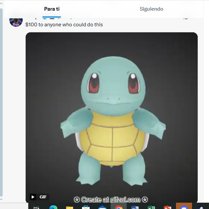Open the Squirtle GIF media
This screenshot has height=209, width=209.
112,118
